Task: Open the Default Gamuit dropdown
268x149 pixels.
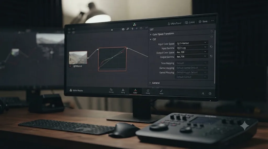Action: (192, 77)
